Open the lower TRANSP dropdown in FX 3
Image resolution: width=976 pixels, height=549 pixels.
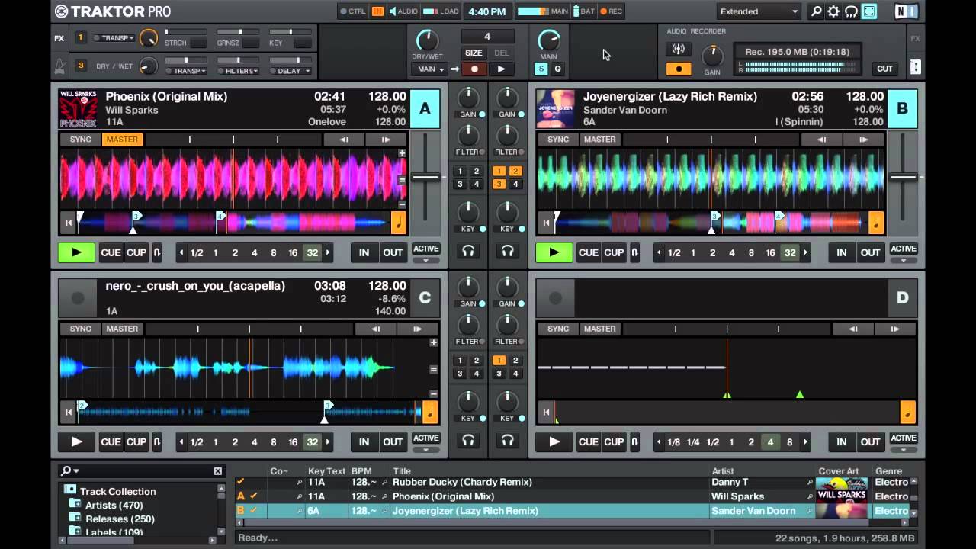click(186, 71)
